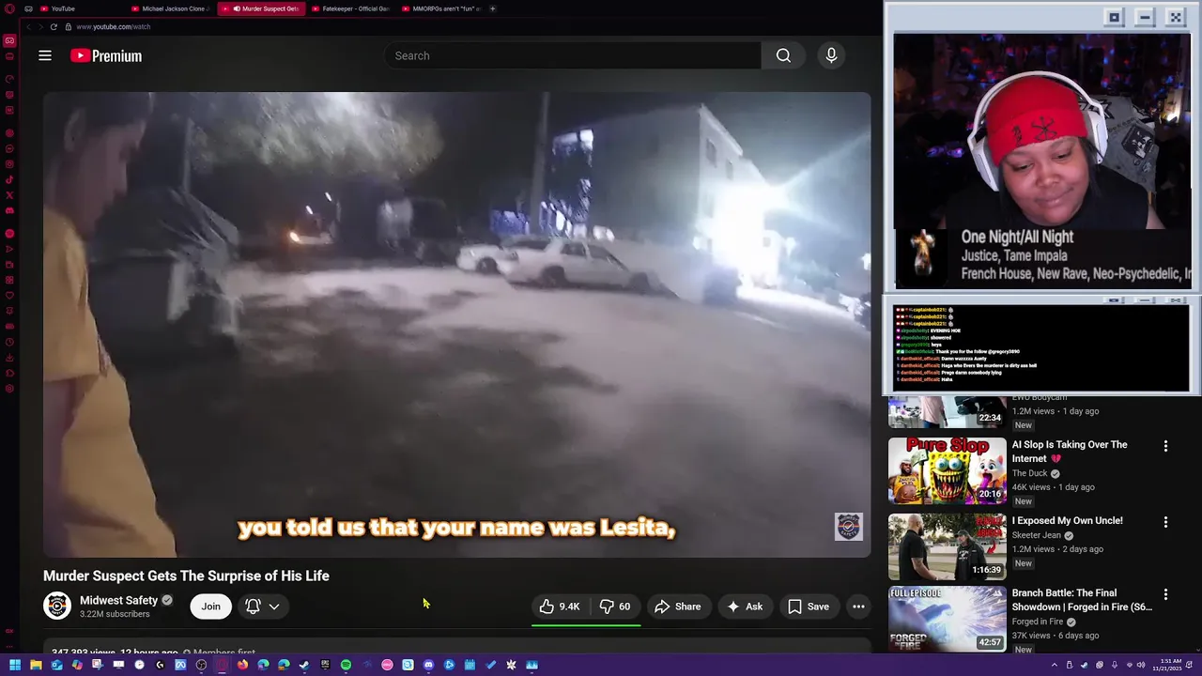Open AI Slop video thumbnail
Image resolution: width=1202 pixels, height=676 pixels.
(x=947, y=470)
